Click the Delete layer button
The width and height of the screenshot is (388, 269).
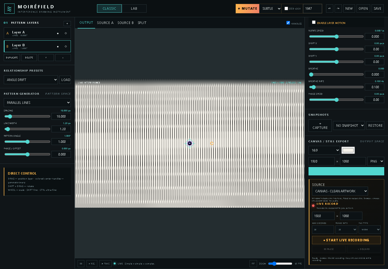(x=29, y=58)
